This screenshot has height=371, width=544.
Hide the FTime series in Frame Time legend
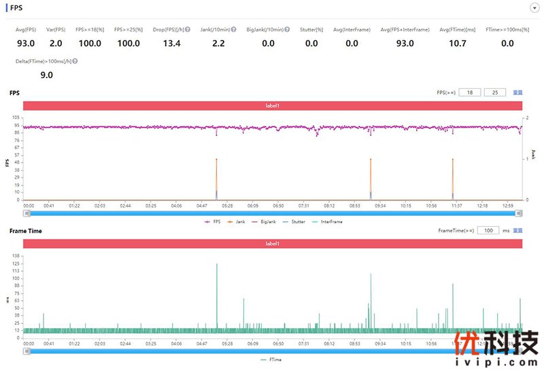[272, 359]
